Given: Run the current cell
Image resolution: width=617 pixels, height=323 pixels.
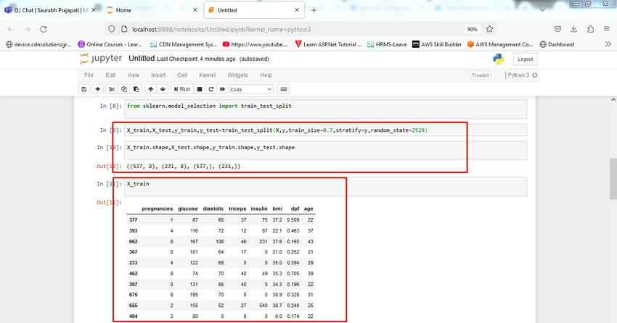Looking at the screenshot, I should [x=182, y=89].
